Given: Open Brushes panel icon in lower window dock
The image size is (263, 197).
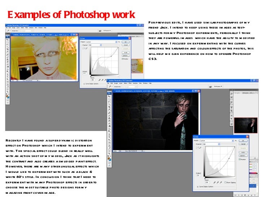Looking at the screenshot, I should click(232, 107).
